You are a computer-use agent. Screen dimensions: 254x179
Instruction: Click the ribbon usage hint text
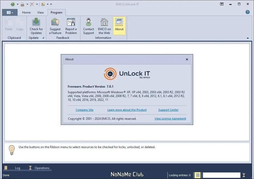pos(87,147)
